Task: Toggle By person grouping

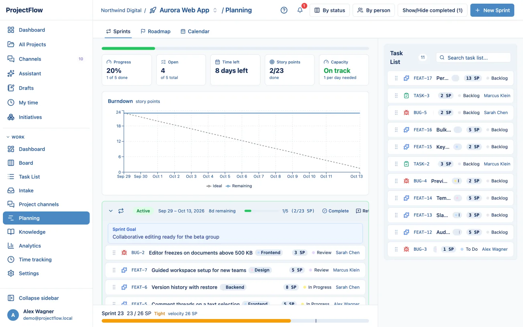Action: [374, 10]
